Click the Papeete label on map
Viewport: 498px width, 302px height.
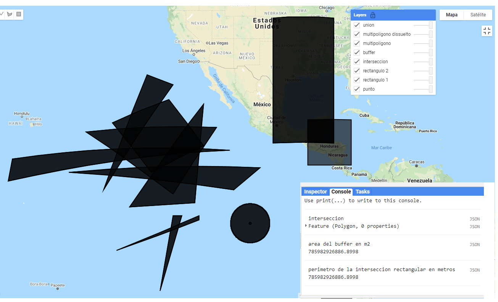pyautogui.click(x=58, y=285)
